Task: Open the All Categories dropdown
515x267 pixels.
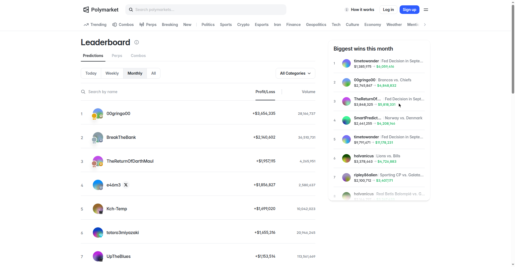Action: coord(295,73)
